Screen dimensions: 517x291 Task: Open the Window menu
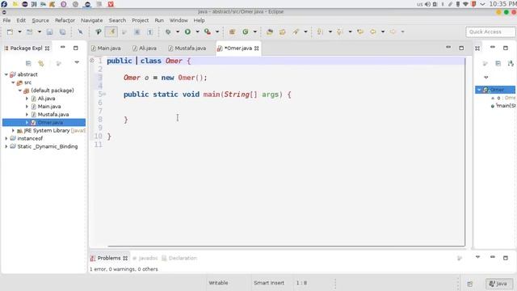tap(179, 20)
